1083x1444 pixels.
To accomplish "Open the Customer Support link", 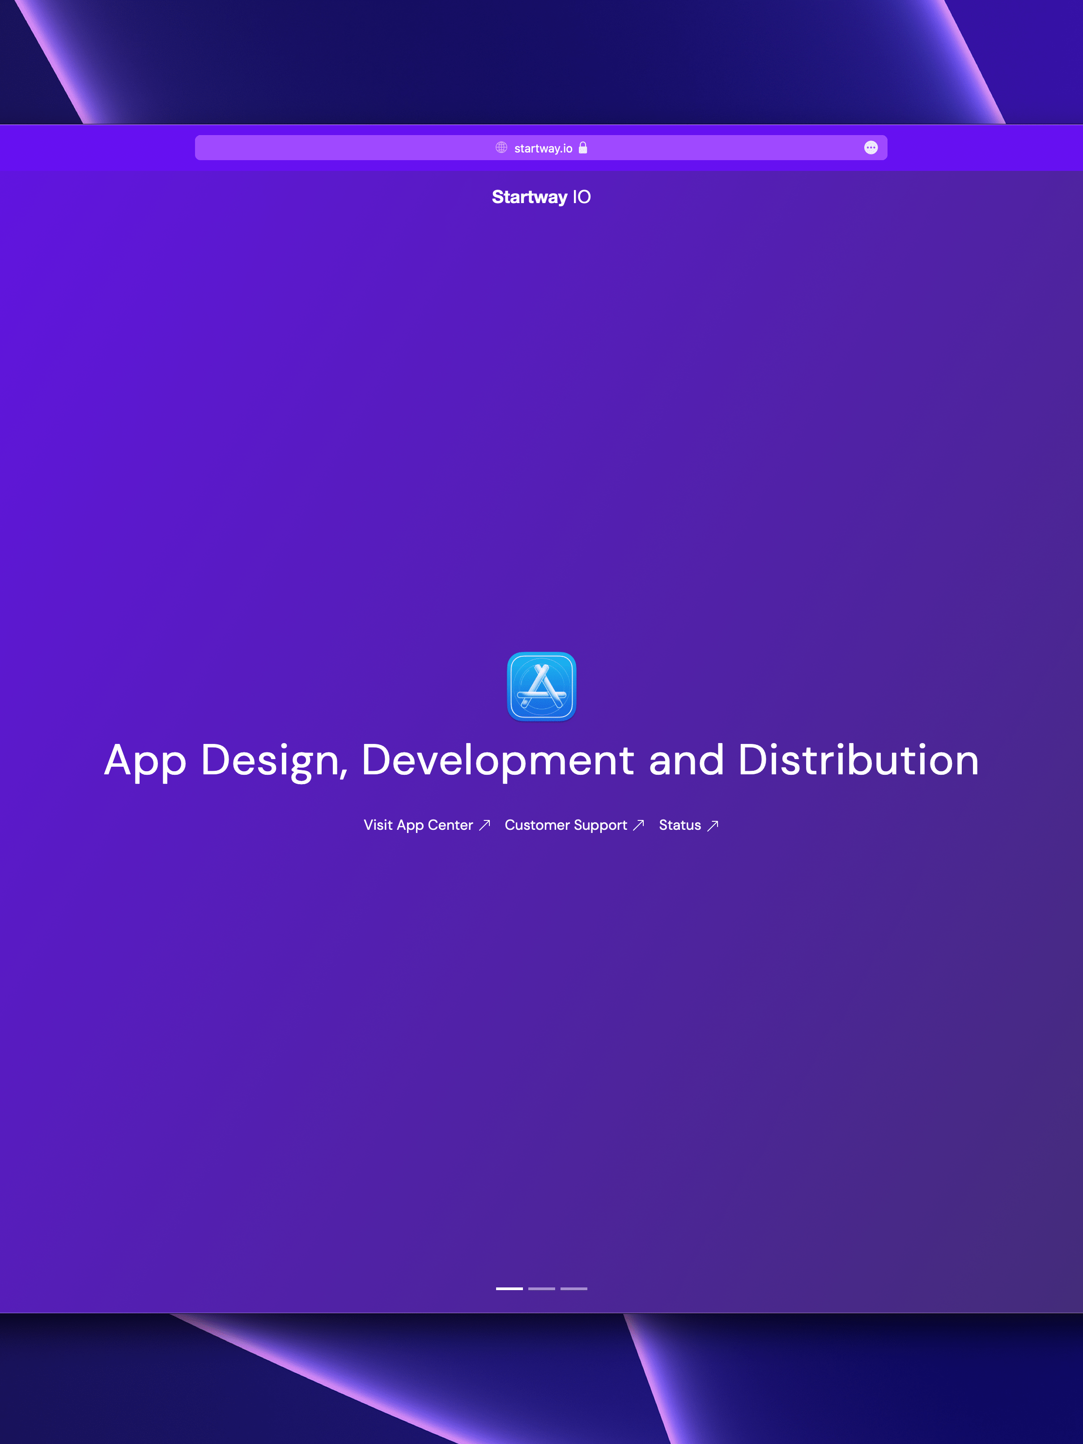I will (x=574, y=825).
